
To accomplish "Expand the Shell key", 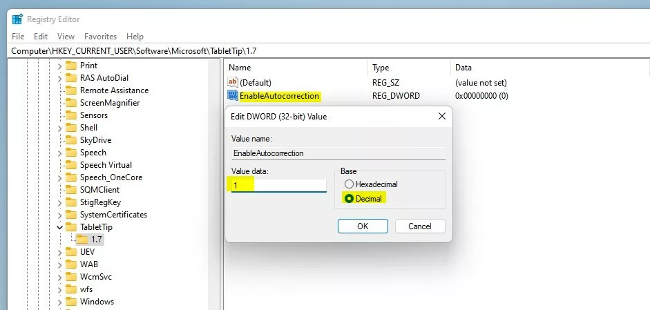I will click(59, 128).
